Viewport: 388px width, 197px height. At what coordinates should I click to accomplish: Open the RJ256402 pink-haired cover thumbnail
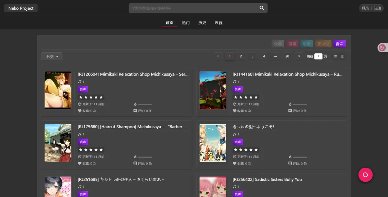coord(213,187)
